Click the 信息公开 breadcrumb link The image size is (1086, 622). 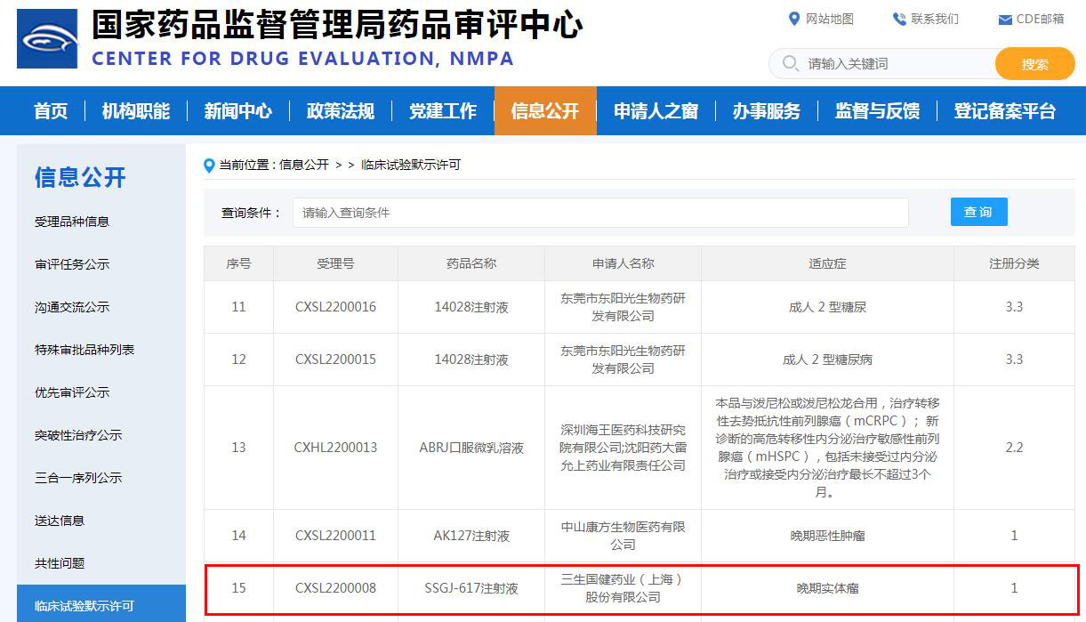coord(303,166)
